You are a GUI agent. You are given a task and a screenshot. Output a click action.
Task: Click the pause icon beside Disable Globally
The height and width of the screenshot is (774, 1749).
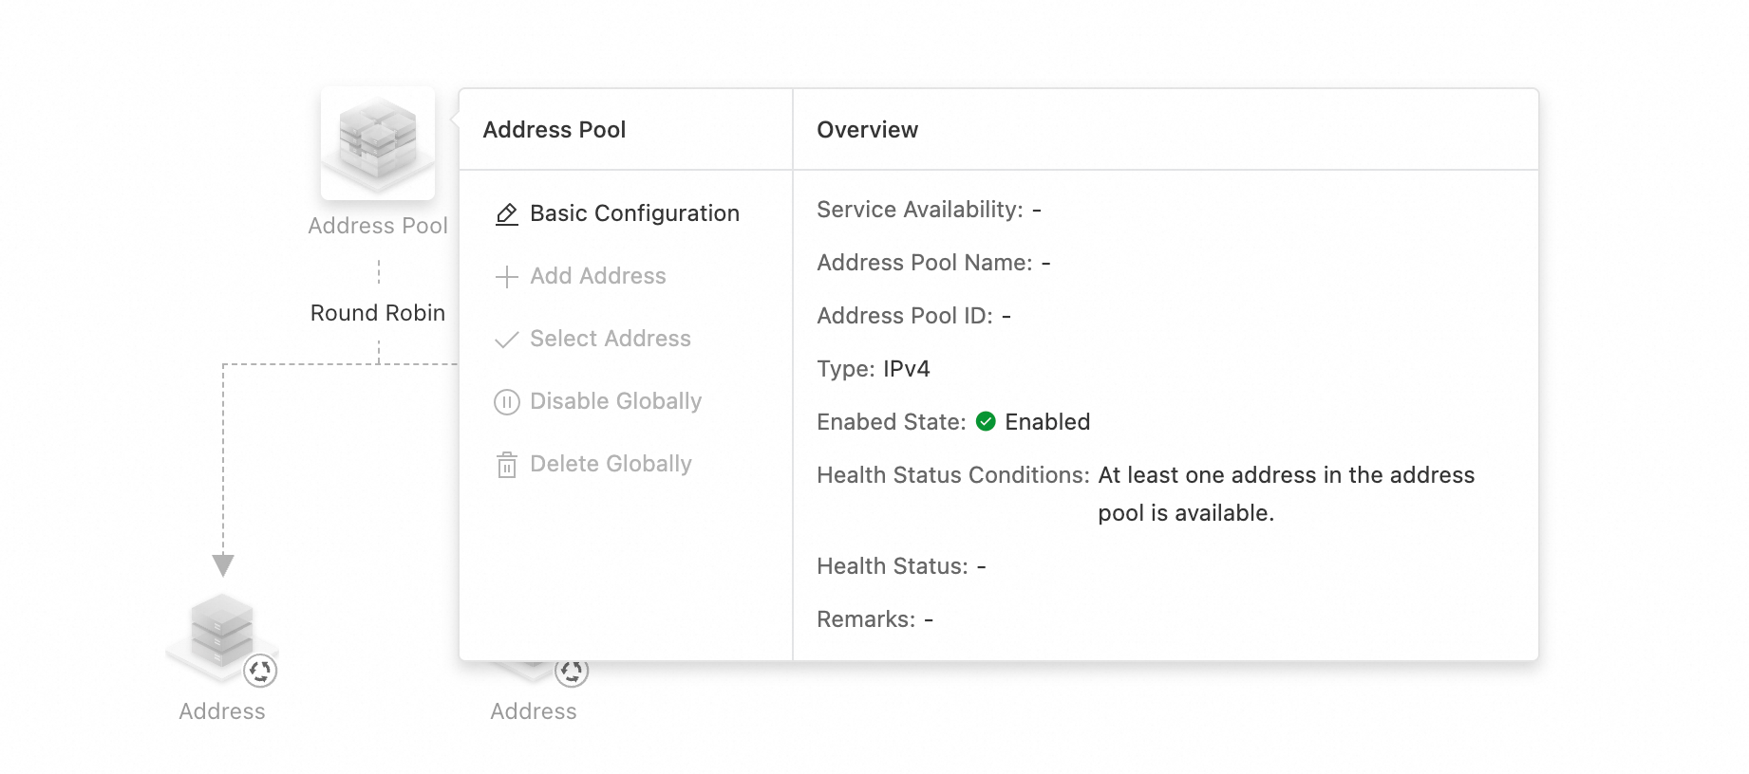click(507, 402)
